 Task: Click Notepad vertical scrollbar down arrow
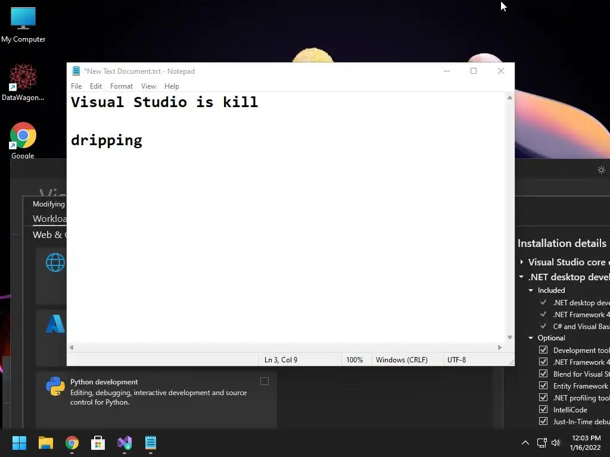510,337
